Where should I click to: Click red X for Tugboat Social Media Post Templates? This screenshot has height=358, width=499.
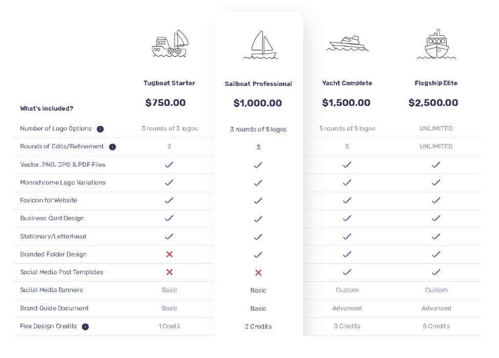(x=170, y=272)
